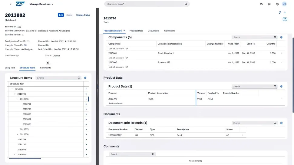Go back using the header back arrow
Viewport: 294px width, 165px height.
pyautogui.click(x=11, y=4)
